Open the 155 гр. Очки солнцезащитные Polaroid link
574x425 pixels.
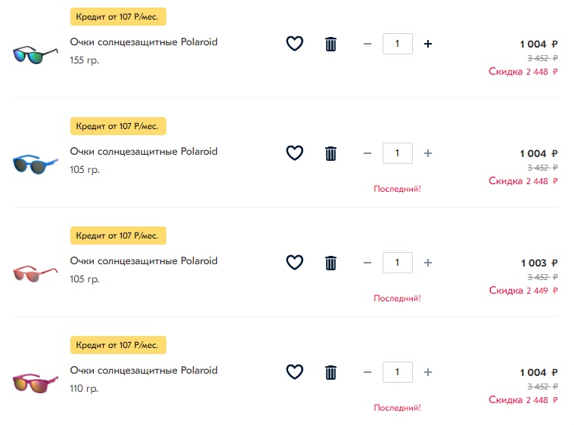coord(144,42)
